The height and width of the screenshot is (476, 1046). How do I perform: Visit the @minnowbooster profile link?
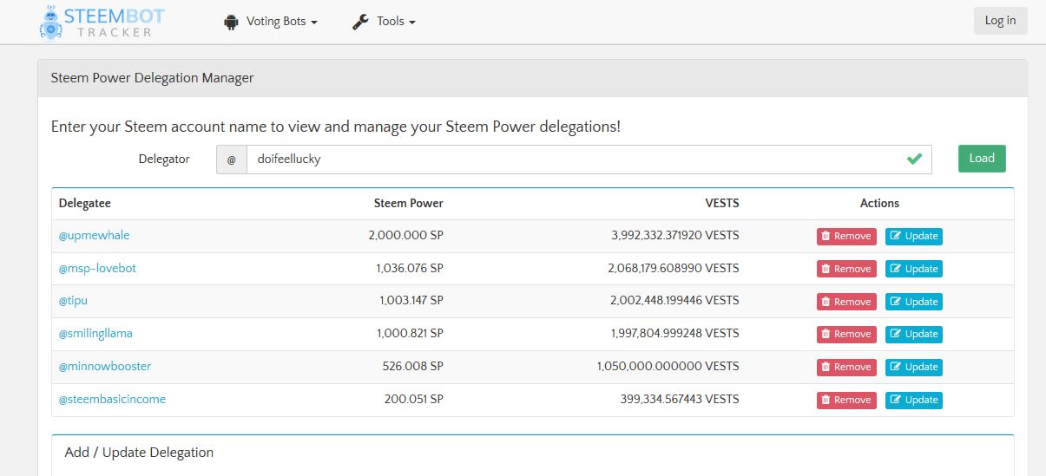coord(104,367)
